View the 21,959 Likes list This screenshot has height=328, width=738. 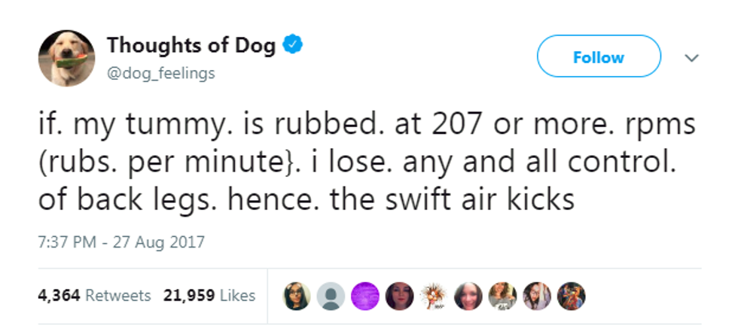[x=209, y=296]
